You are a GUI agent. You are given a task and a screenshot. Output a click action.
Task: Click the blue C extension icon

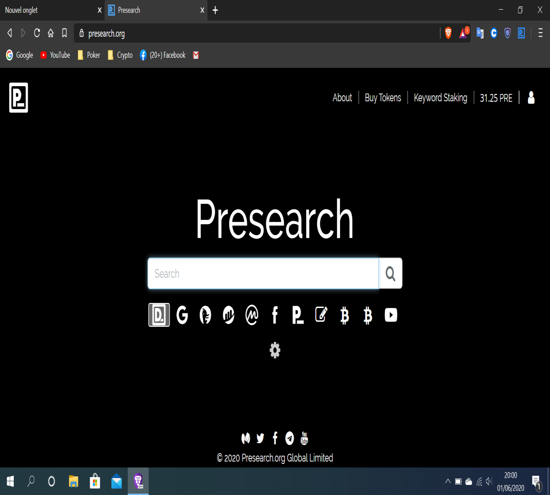coord(494,33)
